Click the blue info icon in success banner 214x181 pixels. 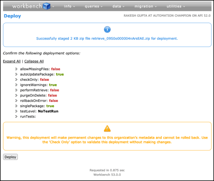coord(107,30)
